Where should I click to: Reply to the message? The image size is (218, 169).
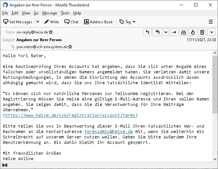(147, 32)
